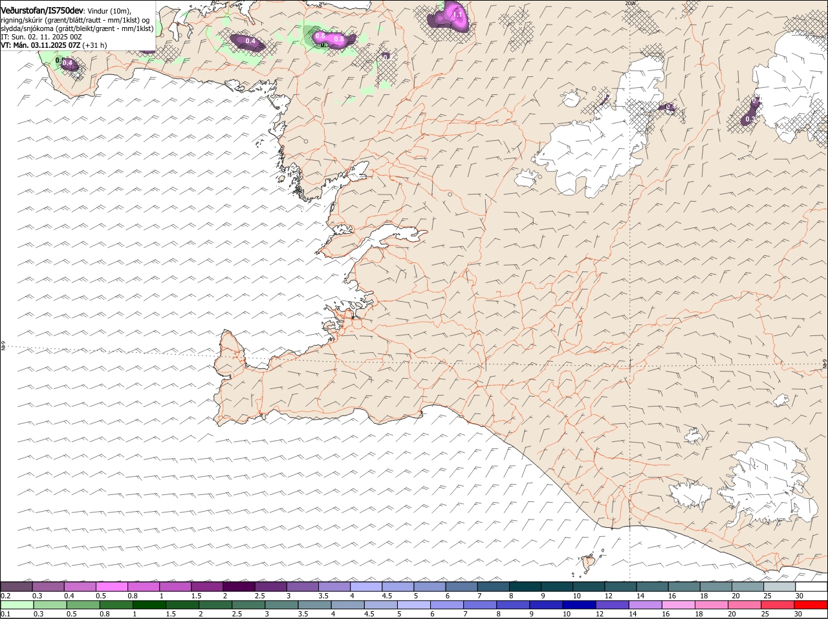Select green swatch between 0.5 and 0.8
Image resolution: width=828 pixels, height=619 pixels.
pyautogui.click(x=83, y=604)
